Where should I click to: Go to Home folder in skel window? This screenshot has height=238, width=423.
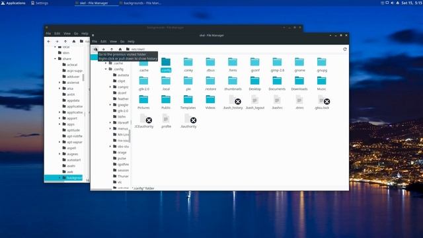120,50
